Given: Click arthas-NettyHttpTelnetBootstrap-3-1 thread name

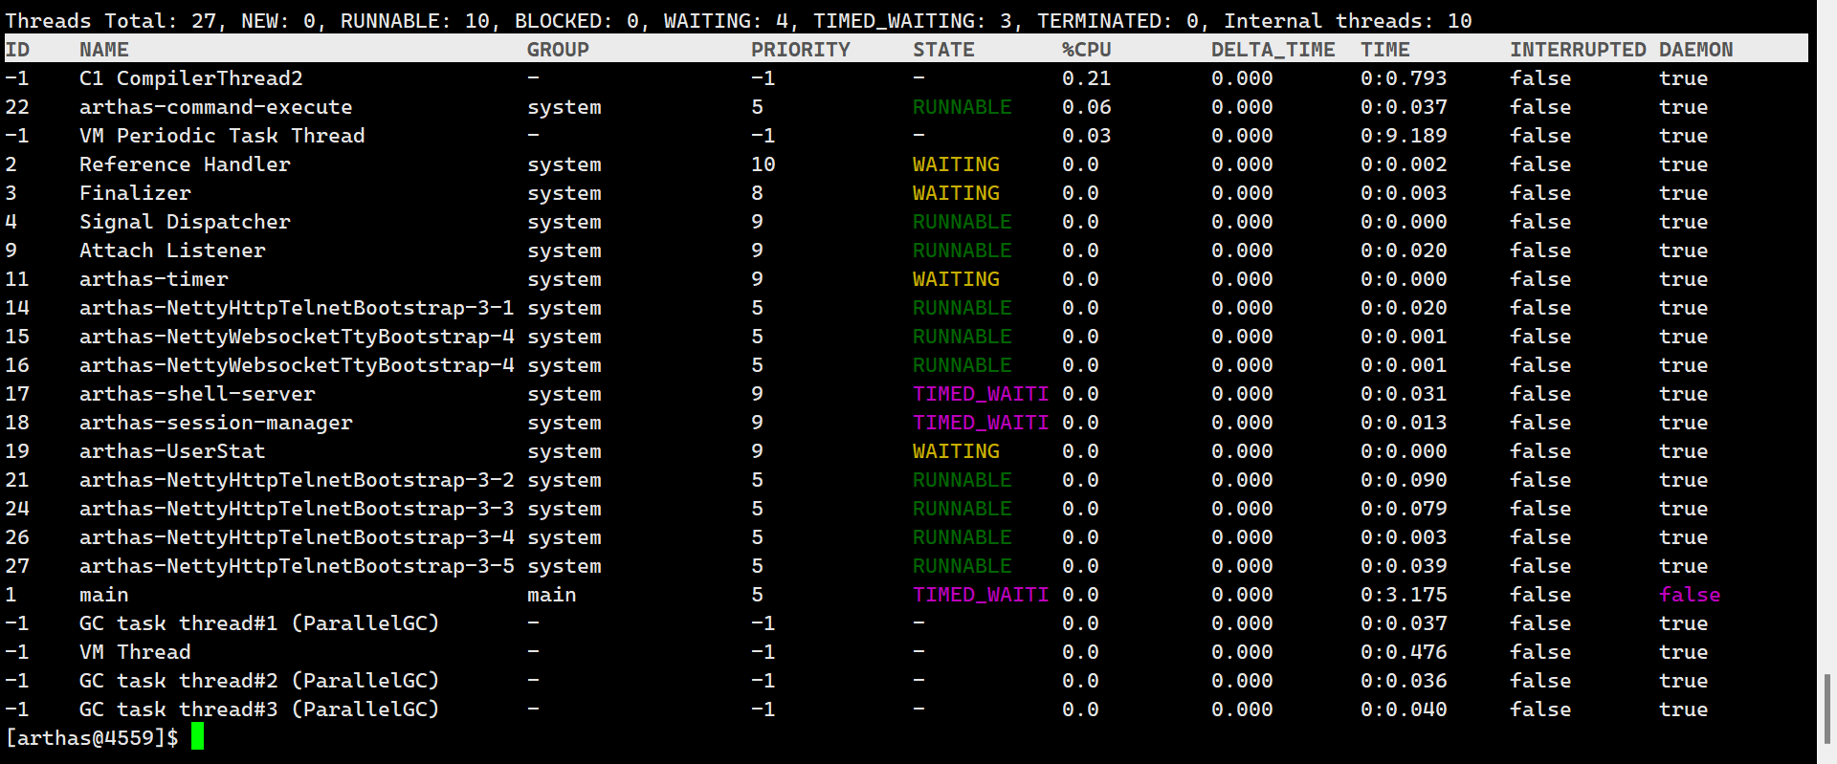Looking at the screenshot, I should point(297,308).
